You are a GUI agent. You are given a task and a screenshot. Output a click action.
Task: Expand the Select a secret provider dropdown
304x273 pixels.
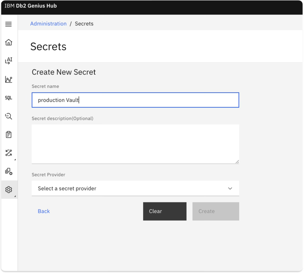[x=135, y=188]
